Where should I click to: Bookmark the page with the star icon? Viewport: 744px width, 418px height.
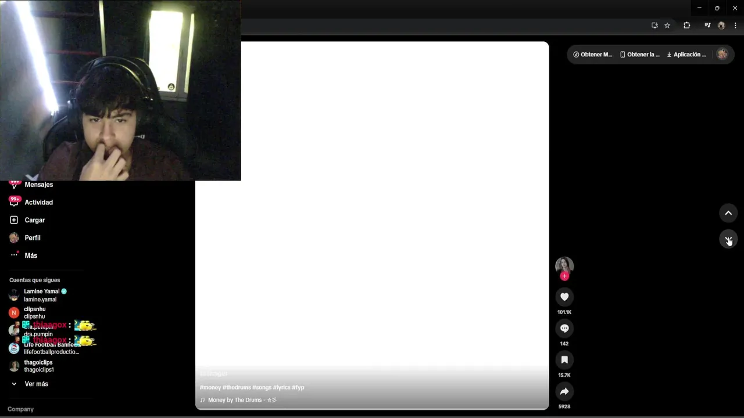(667, 26)
